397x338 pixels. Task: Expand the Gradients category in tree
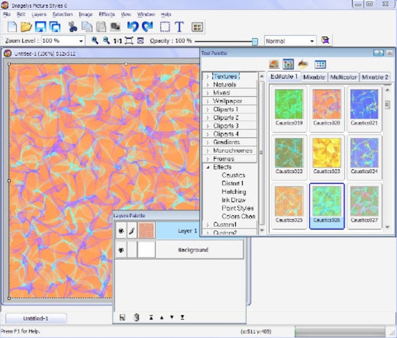208,143
